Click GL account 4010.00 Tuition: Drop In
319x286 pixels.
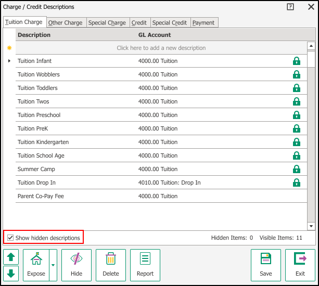coord(169,183)
